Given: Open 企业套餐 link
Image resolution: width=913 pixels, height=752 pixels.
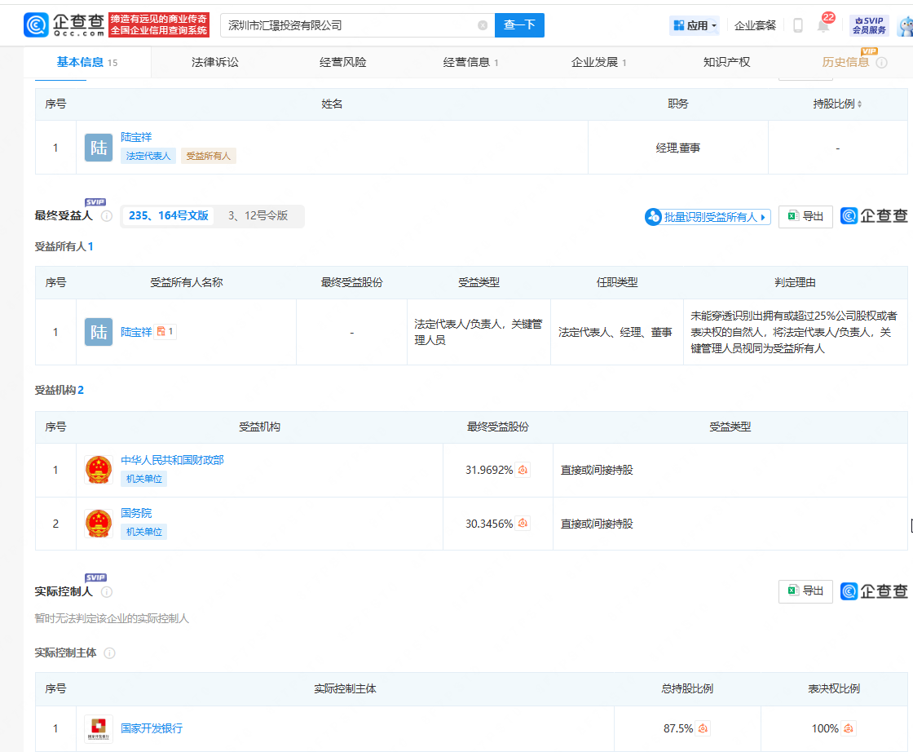Looking at the screenshot, I should (755, 25).
